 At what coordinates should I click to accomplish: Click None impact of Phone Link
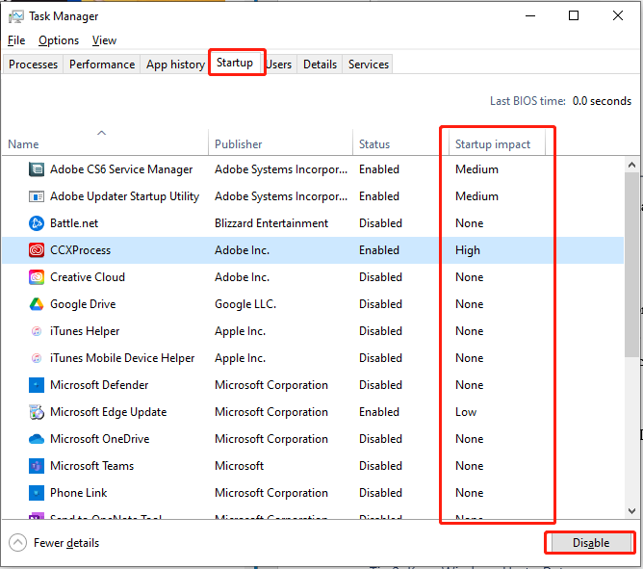pos(469,493)
